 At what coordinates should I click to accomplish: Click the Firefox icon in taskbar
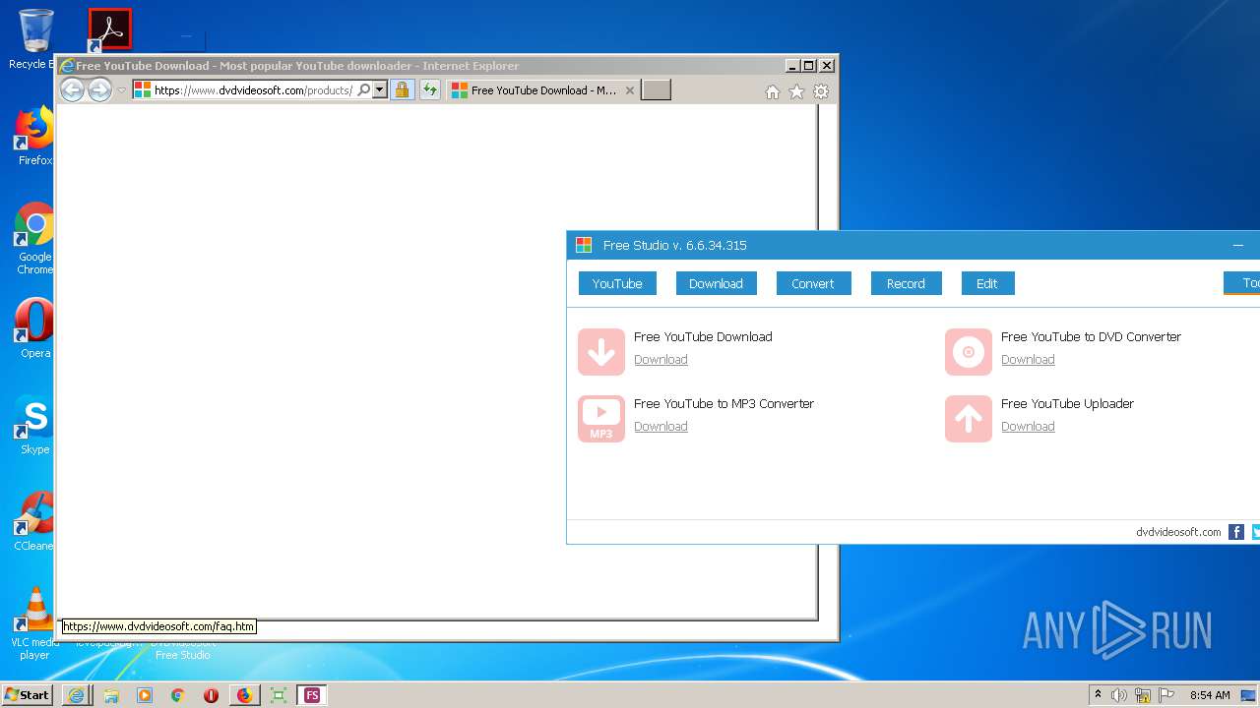244,695
